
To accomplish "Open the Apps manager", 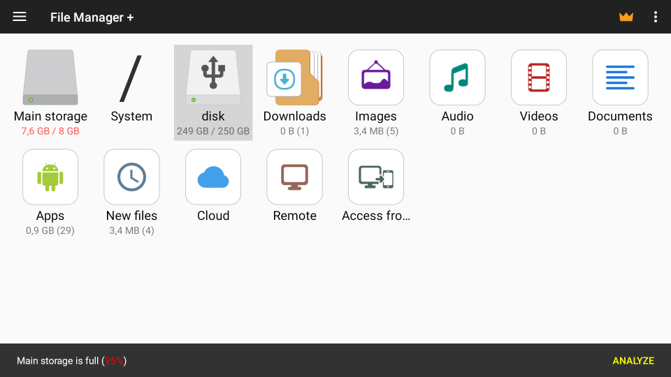I will [50, 177].
